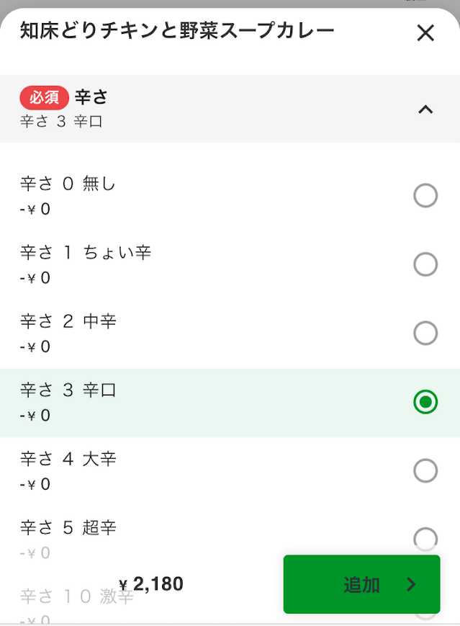Collapse the 辛さ section chevron
Screen dimensions: 460x626
tap(425, 109)
